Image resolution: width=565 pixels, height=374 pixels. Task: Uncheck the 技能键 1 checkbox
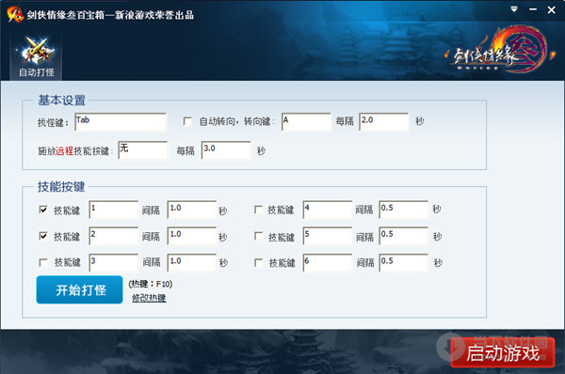point(43,210)
